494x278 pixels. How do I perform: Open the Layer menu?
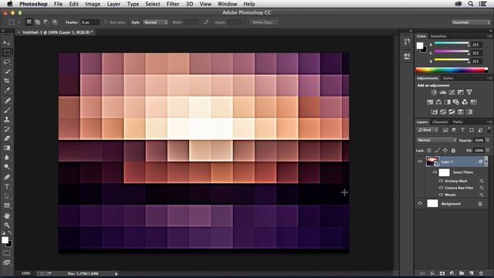pyautogui.click(x=113, y=4)
